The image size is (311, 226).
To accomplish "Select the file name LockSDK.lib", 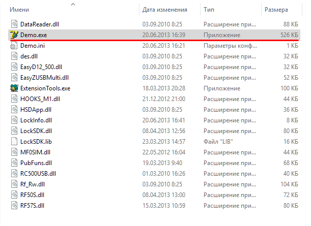I will point(36,142).
